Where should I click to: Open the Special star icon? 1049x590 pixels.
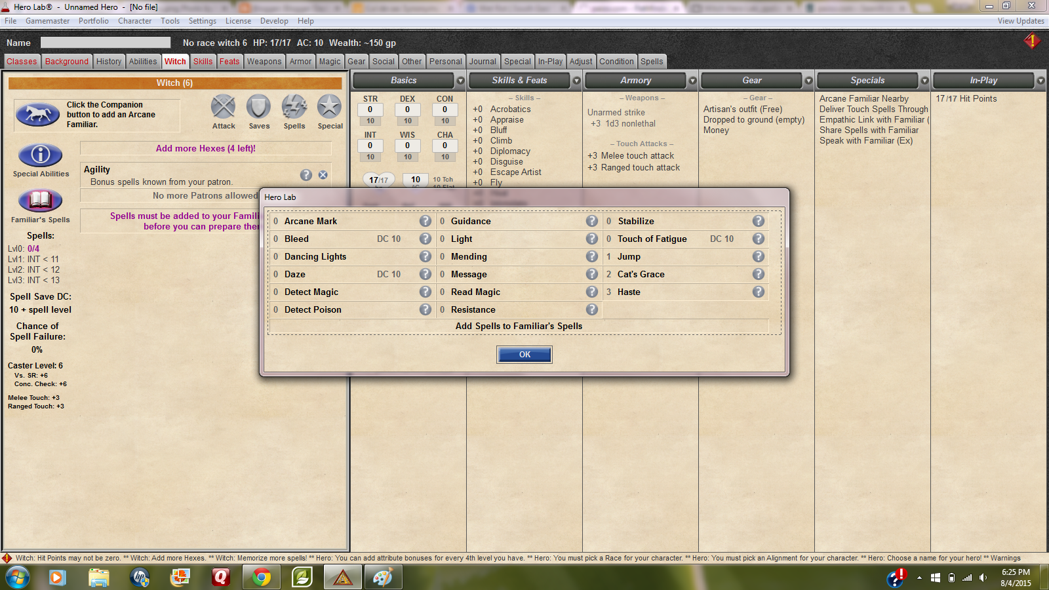[329, 107]
